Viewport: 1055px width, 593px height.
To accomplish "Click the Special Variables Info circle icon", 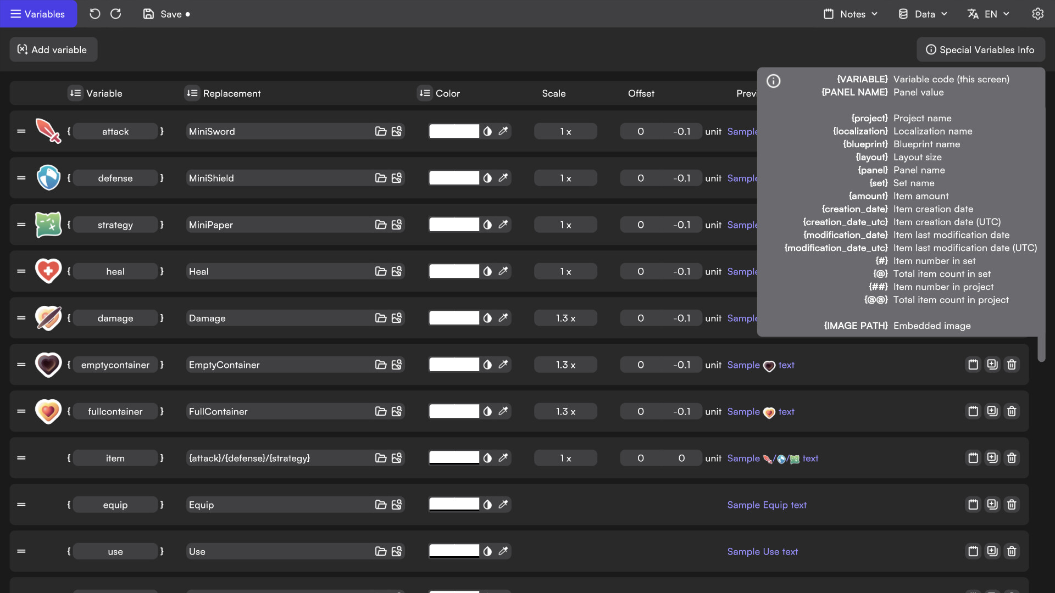I will (x=931, y=49).
